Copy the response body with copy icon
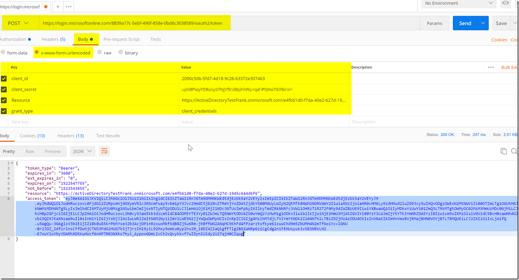Screen dimensions: 519x280 [504, 151]
